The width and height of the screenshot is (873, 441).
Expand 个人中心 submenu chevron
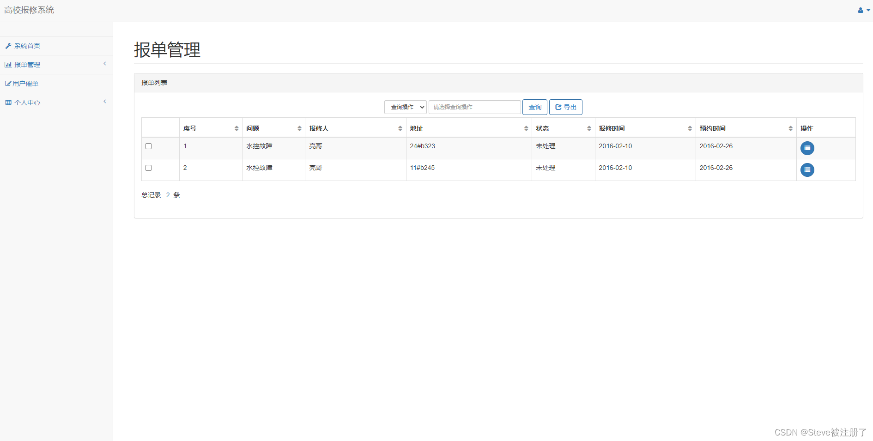(x=105, y=102)
